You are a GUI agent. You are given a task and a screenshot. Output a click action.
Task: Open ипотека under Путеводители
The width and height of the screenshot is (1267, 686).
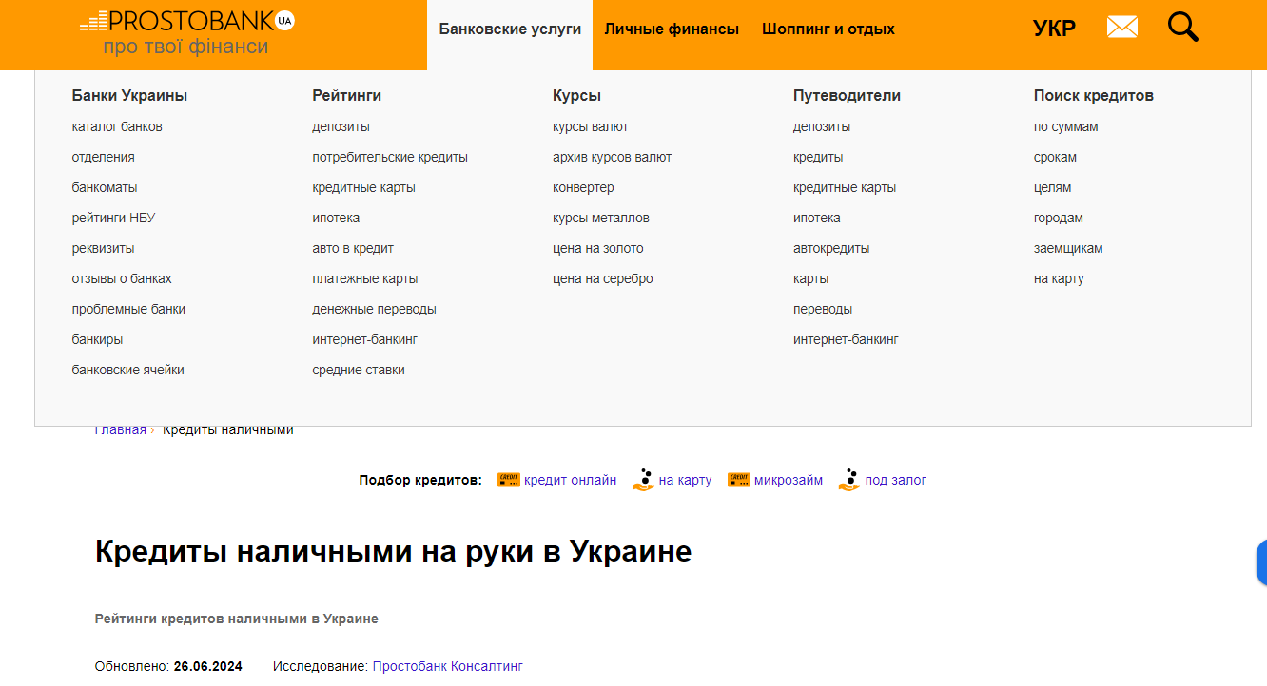[x=817, y=218]
